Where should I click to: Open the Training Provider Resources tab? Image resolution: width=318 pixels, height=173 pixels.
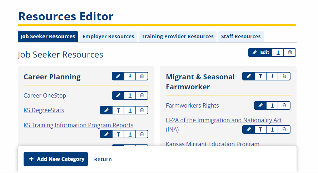click(x=178, y=36)
